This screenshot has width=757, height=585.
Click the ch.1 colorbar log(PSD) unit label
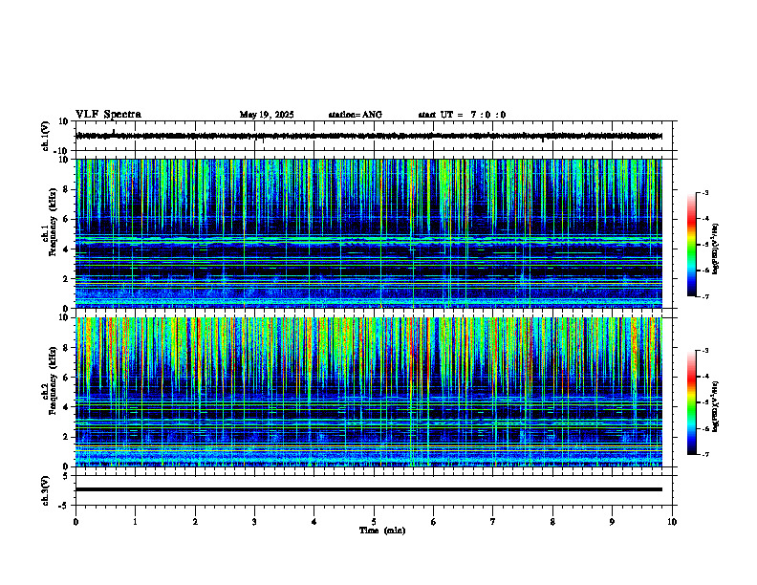coord(716,249)
